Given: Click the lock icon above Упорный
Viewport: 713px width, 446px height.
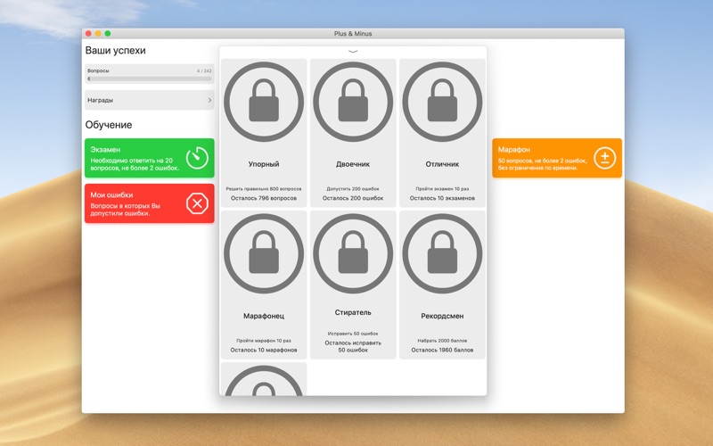Looking at the screenshot, I should 264,102.
